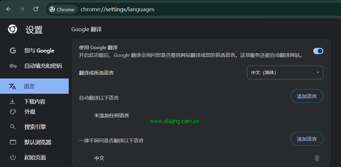341x167 pixels.
Task: Click the power icon beside 起始页面
Action: pyautogui.click(x=13, y=158)
